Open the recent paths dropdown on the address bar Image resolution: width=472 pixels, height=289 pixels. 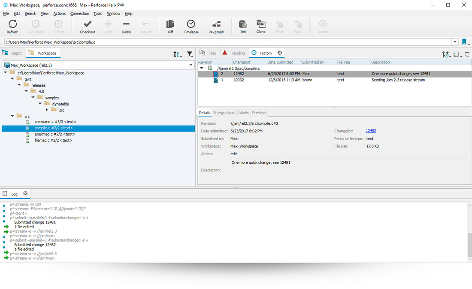(x=456, y=42)
